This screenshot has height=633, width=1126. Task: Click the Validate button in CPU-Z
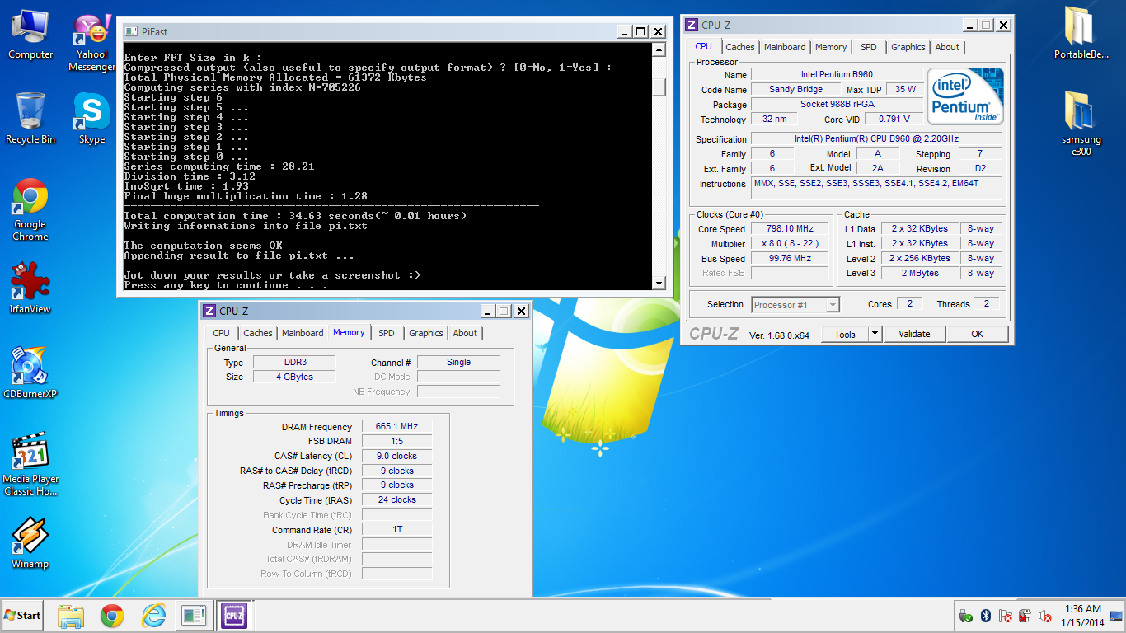click(x=914, y=334)
